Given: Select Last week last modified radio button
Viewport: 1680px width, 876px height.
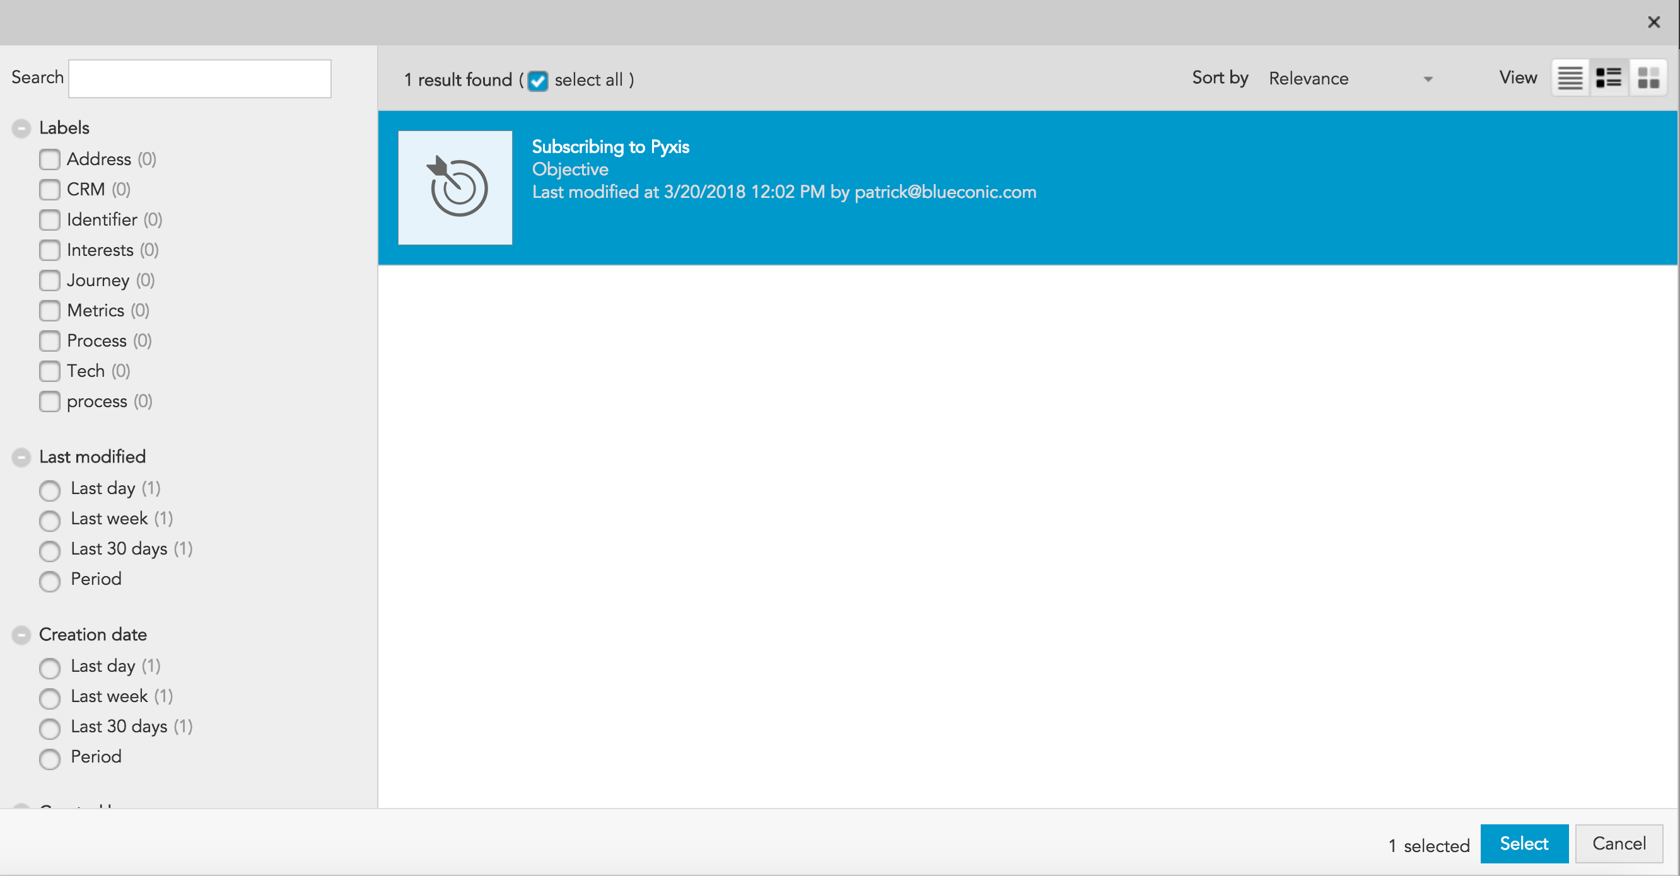Looking at the screenshot, I should (50, 519).
